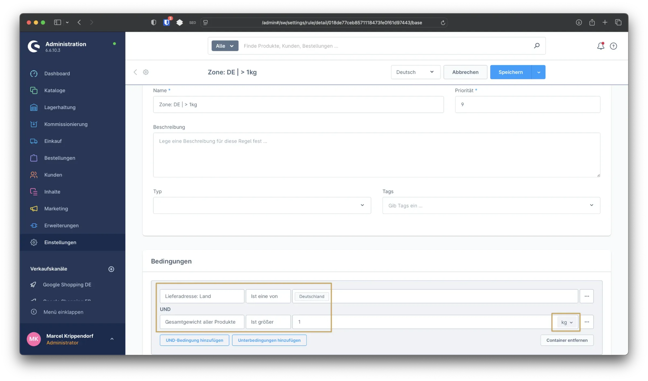Click the search magnifier icon
The image size is (648, 381).
(x=536, y=46)
